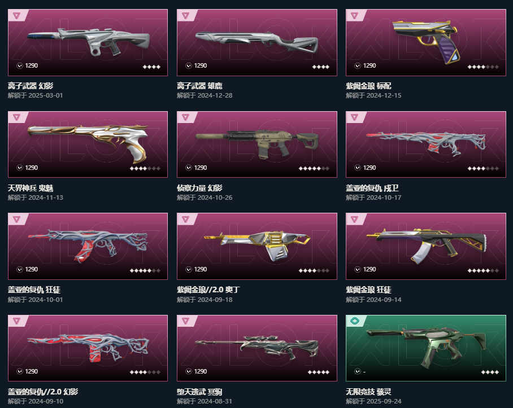Click the tier badge on 堕天速武 冥驹 card

tap(186, 321)
